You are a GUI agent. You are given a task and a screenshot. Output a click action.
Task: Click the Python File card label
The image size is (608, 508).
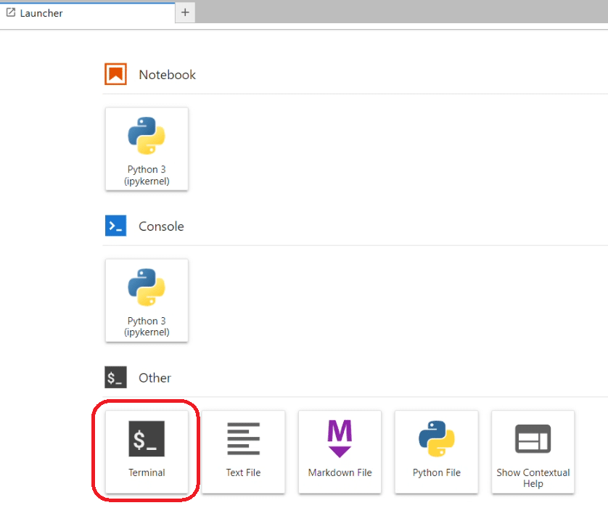coord(436,472)
